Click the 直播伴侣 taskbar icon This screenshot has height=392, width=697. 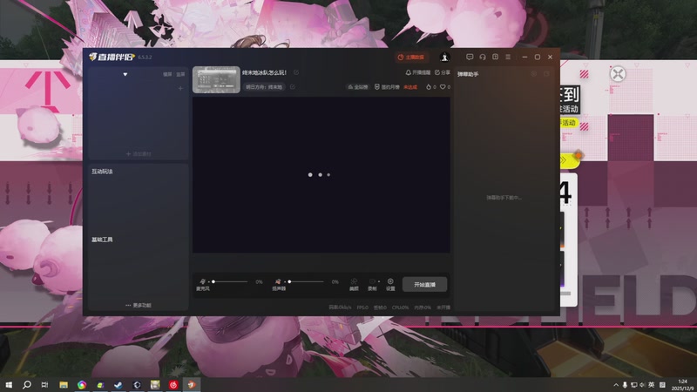click(x=192, y=385)
